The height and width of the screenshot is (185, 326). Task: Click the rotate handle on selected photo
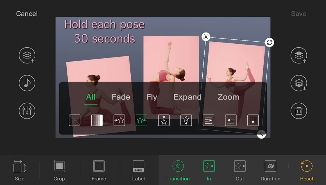270,43
